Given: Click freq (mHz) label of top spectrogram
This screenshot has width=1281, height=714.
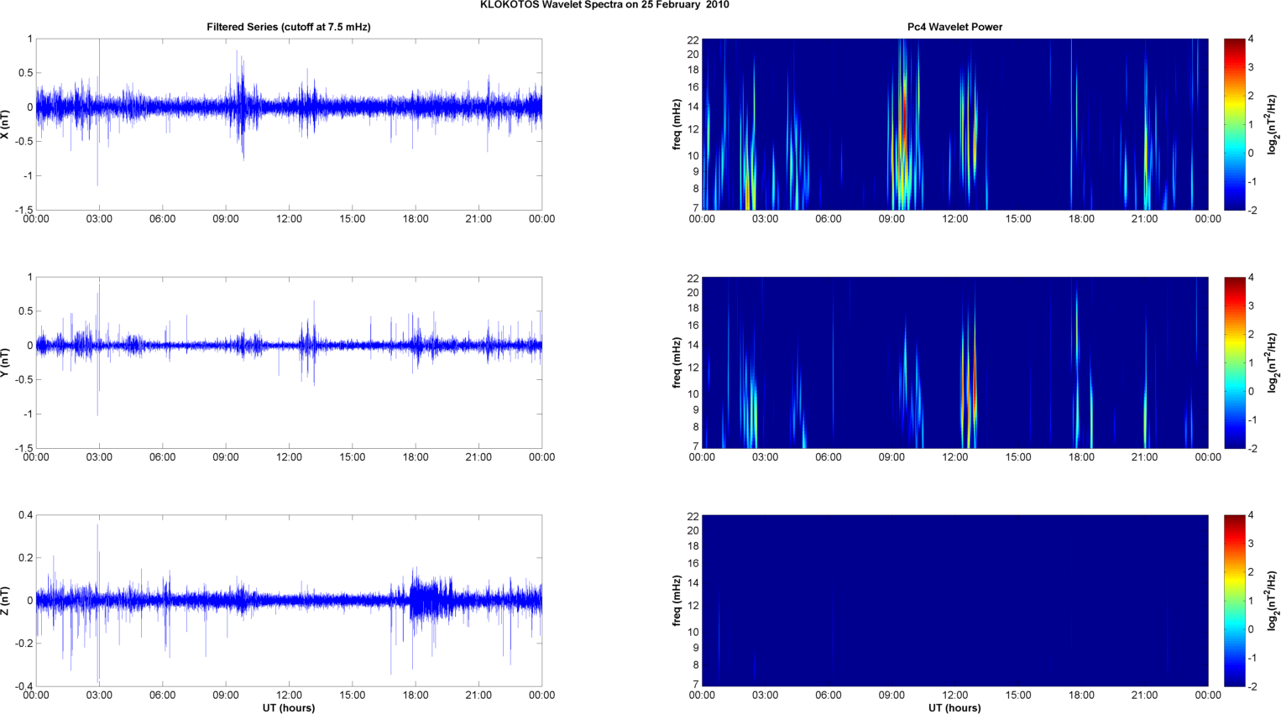Looking at the screenshot, I should [x=677, y=124].
